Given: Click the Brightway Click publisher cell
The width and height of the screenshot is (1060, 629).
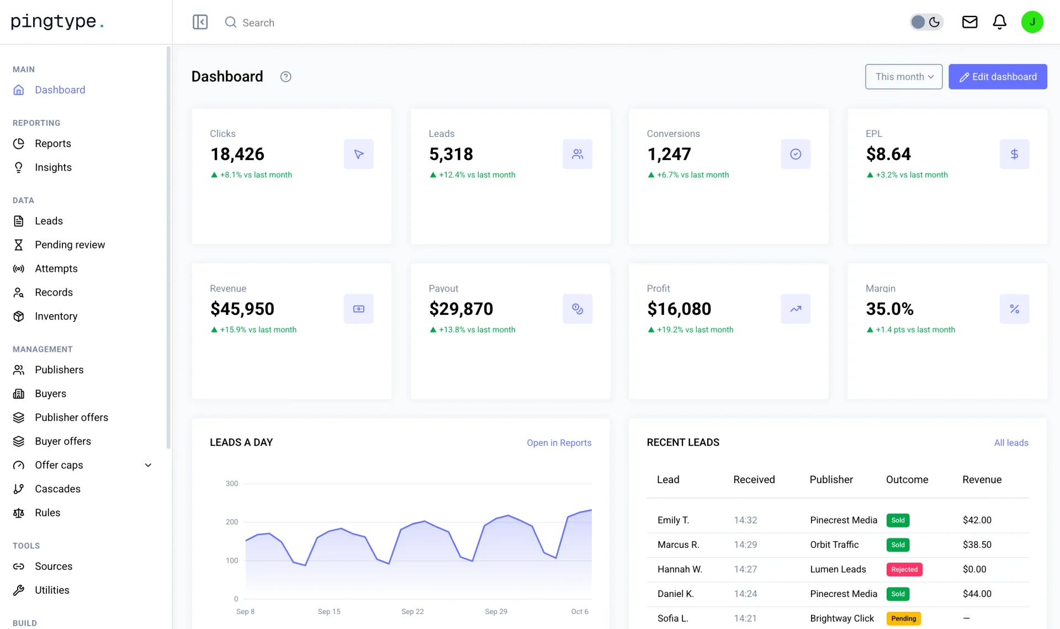Looking at the screenshot, I should click(x=841, y=619).
